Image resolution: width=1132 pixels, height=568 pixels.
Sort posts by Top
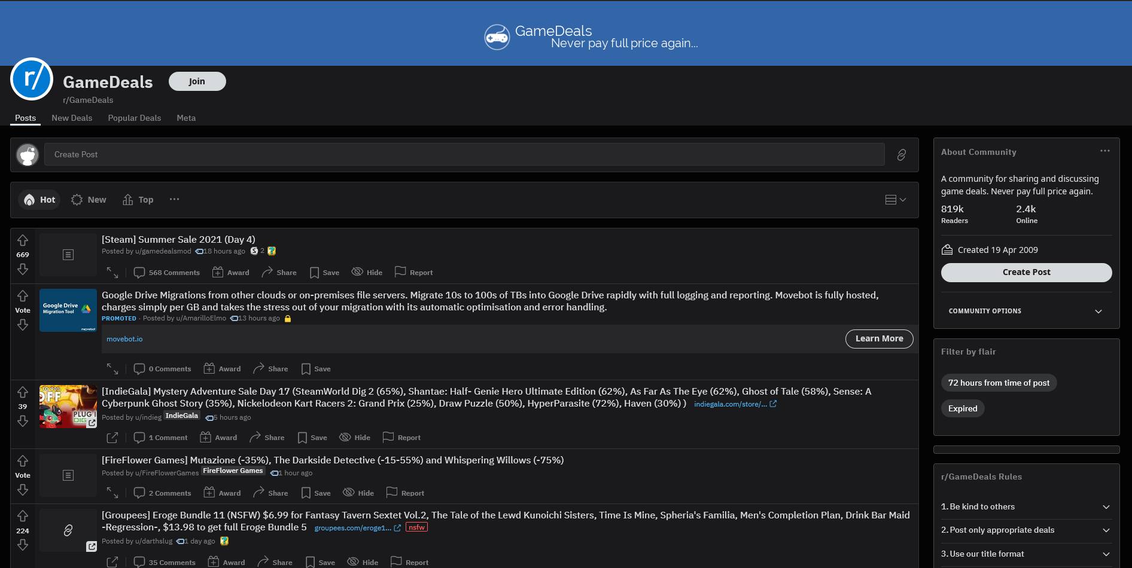[138, 200]
